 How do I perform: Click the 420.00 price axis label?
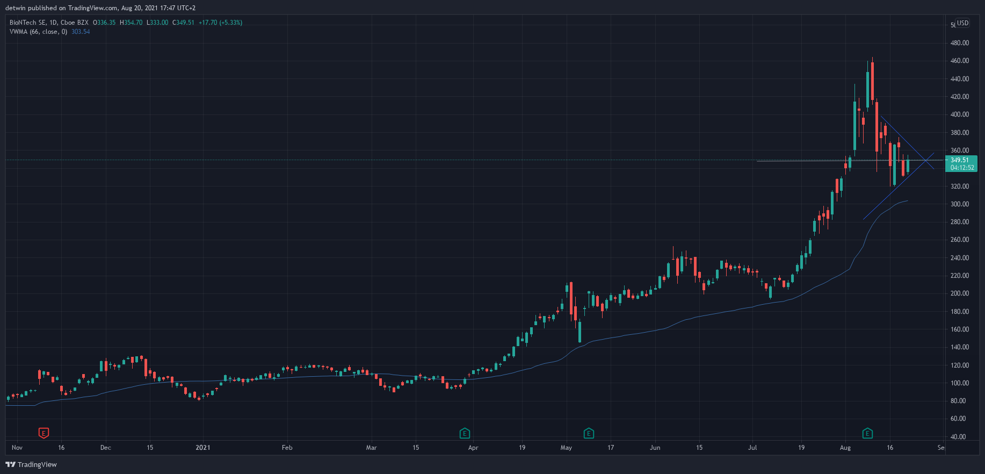(x=960, y=97)
